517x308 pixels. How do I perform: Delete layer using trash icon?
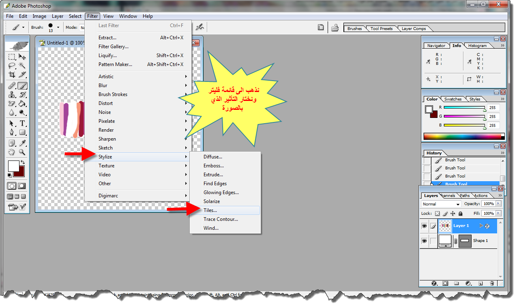[x=492, y=283]
